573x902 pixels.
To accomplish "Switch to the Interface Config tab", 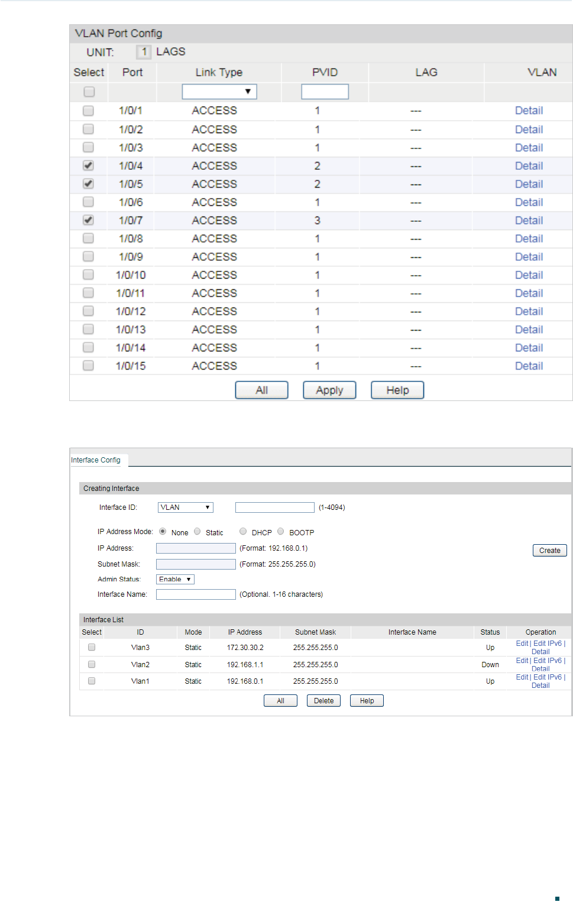I will point(96,460).
